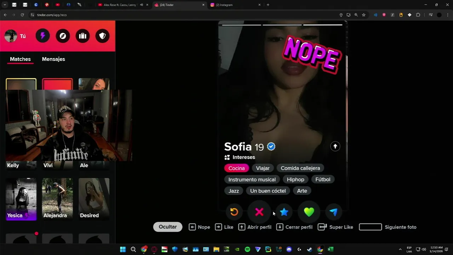Viewport: 453px width, 255px height.
Task: Open the safety shield icon
Action: 102,36
